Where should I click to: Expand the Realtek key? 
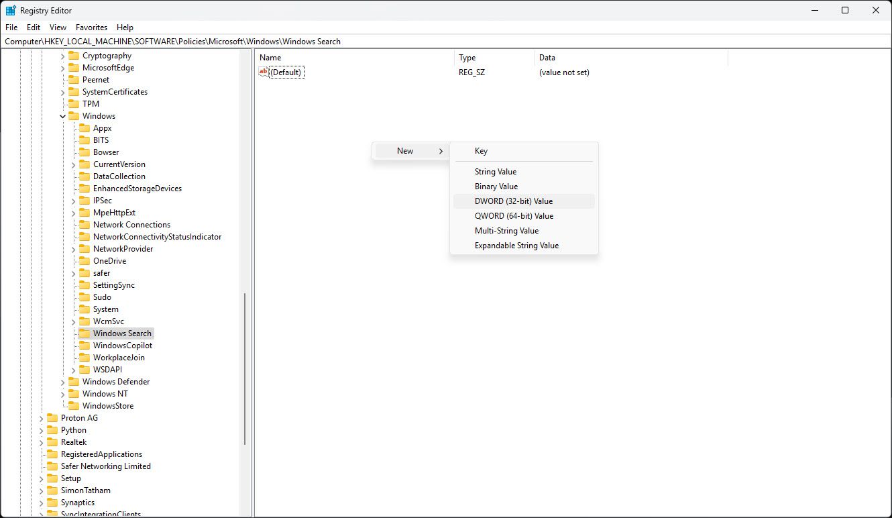42,442
